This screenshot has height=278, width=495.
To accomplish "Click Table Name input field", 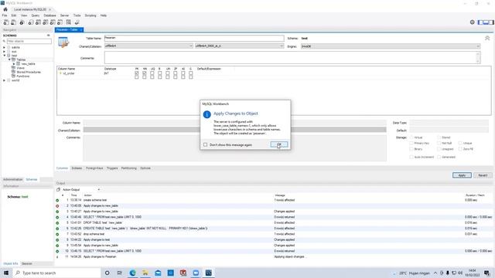I will 194,38.
